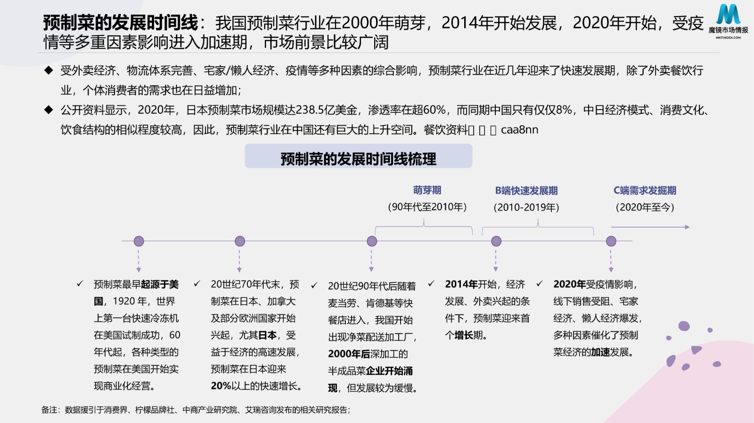This screenshot has height=423, width=754.
Task: Click the checkmark before 2020年受疫情影响
Action: tap(540, 284)
